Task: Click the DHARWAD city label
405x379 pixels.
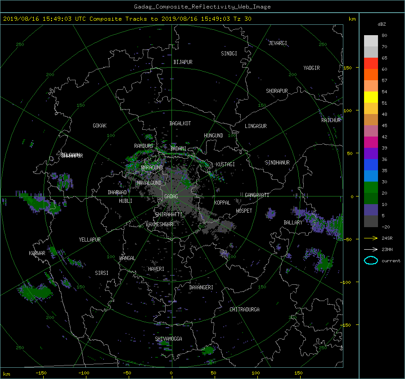Action: pos(117,192)
